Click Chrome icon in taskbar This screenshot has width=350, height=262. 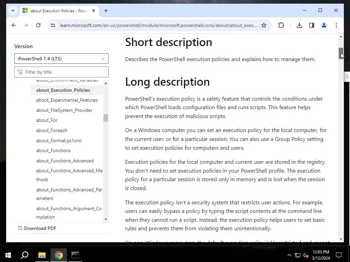pyautogui.click(x=58, y=255)
